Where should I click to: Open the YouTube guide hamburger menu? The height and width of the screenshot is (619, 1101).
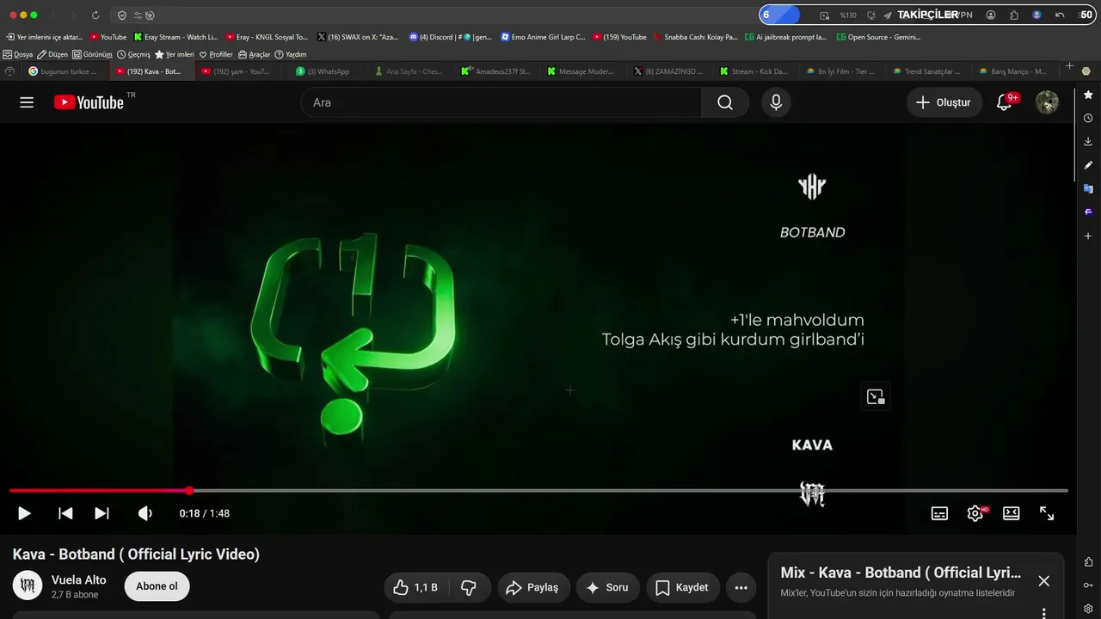click(x=27, y=102)
